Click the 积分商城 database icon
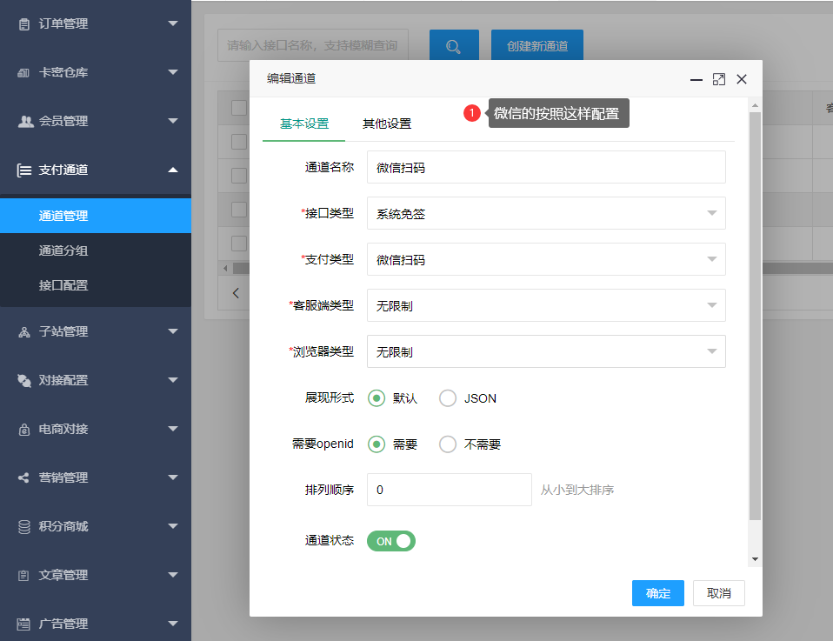The image size is (833, 641). 23,527
